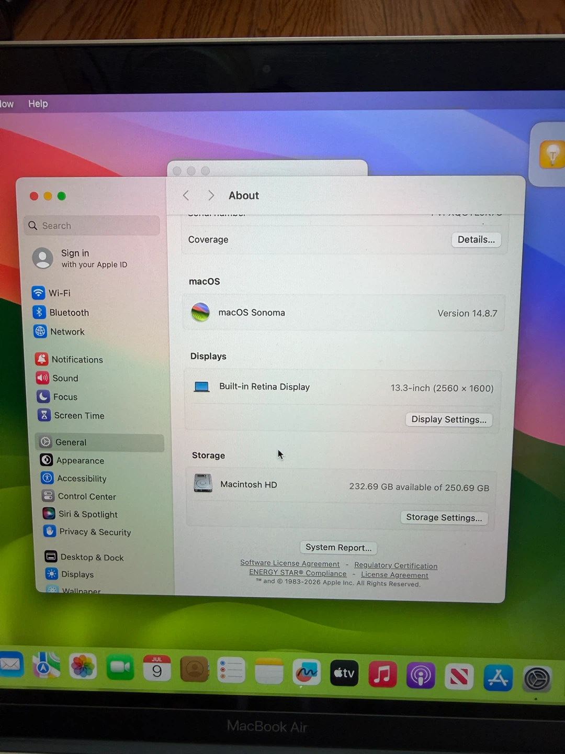Open Accessibility settings in sidebar
This screenshot has width=565, height=754.
74,478
